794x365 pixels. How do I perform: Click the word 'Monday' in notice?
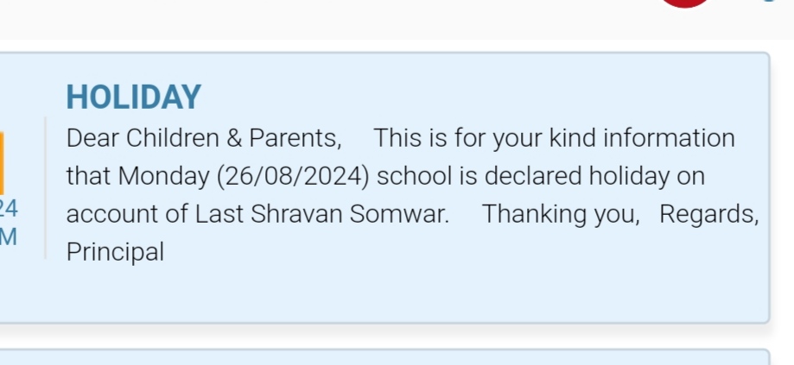(x=163, y=176)
